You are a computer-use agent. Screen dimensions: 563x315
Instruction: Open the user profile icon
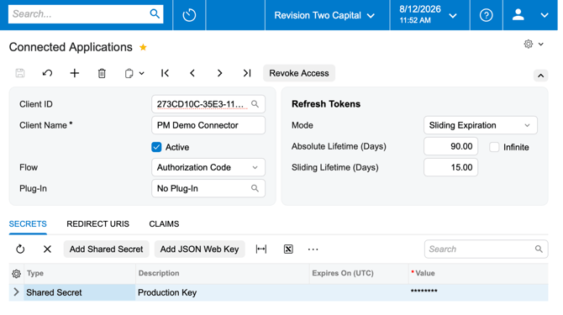(518, 15)
